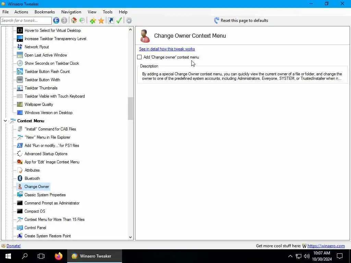Click the green checkmark toolbar icon

click(x=119, y=21)
